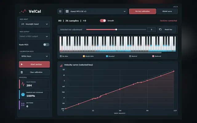Click the Velocity curve (selected key) title
This screenshot has height=123, width=197.
coord(78,65)
